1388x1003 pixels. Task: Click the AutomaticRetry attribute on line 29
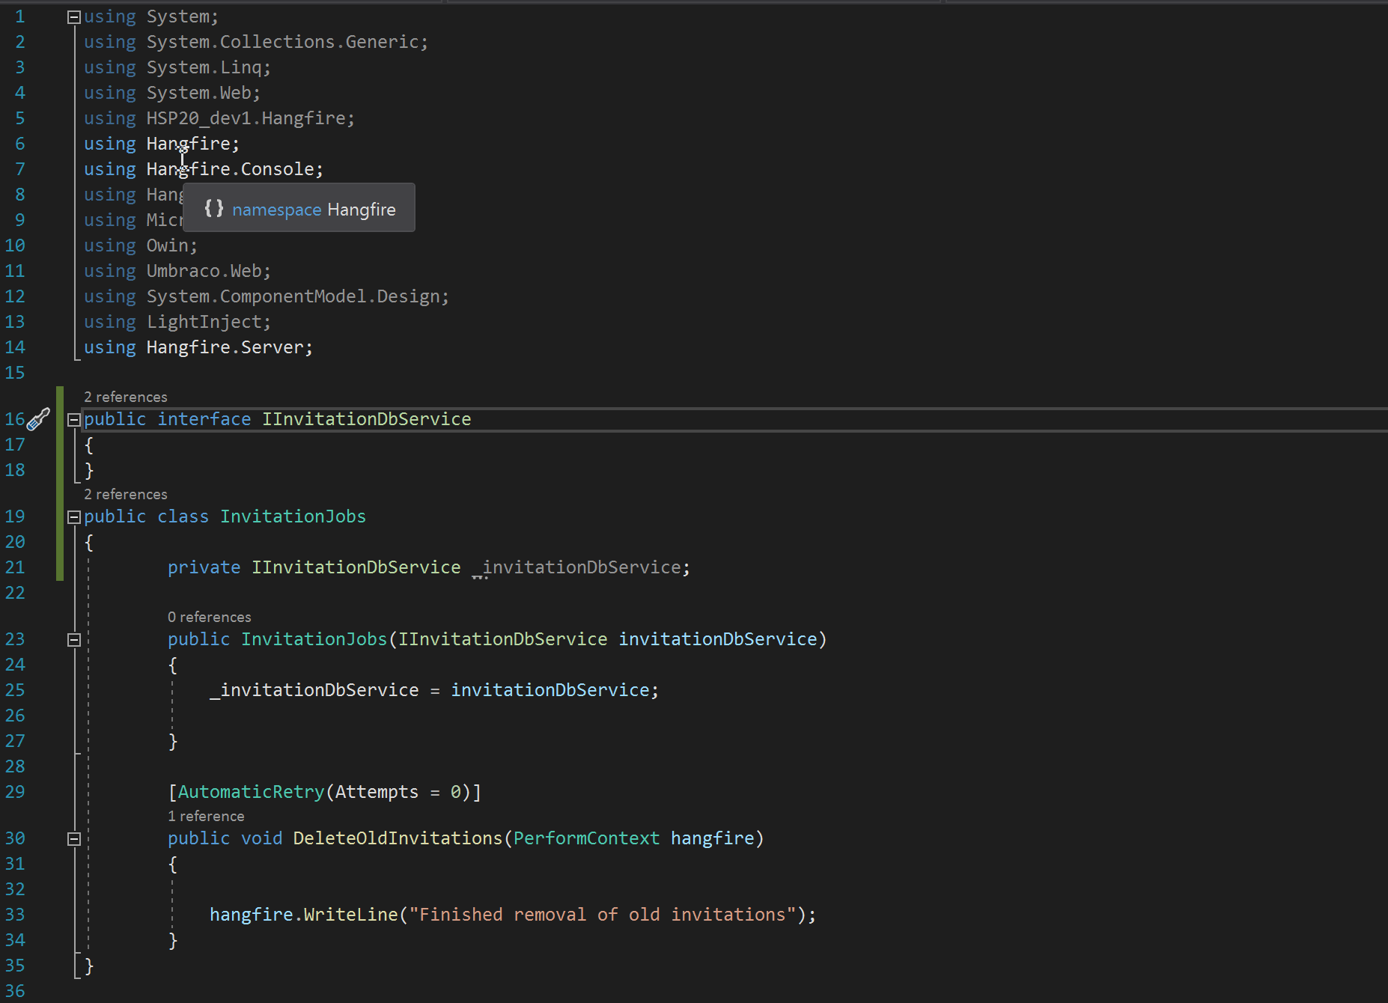tap(251, 792)
